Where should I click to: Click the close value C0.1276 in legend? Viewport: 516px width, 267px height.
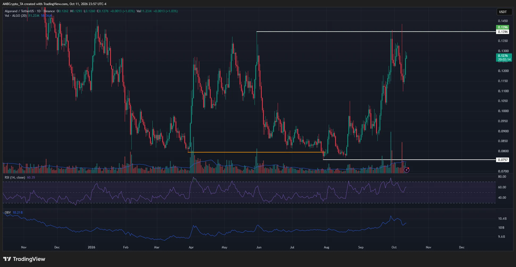tap(103, 11)
